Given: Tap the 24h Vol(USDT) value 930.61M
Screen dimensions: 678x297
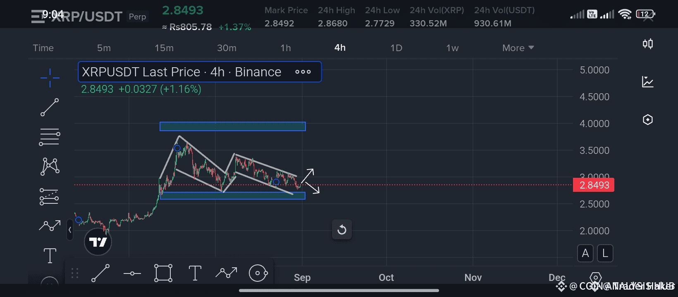Looking at the screenshot, I should [x=493, y=24].
